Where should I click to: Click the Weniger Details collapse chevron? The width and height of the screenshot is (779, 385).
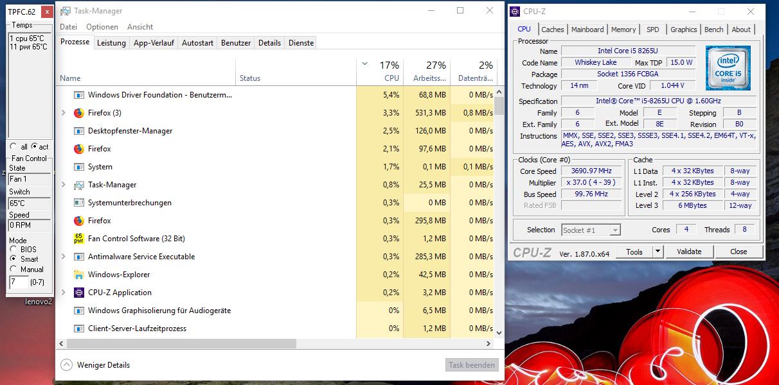[x=66, y=364]
